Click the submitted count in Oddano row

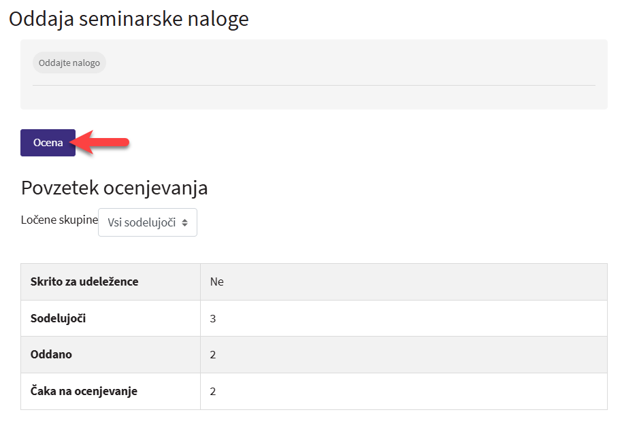(x=213, y=355)
